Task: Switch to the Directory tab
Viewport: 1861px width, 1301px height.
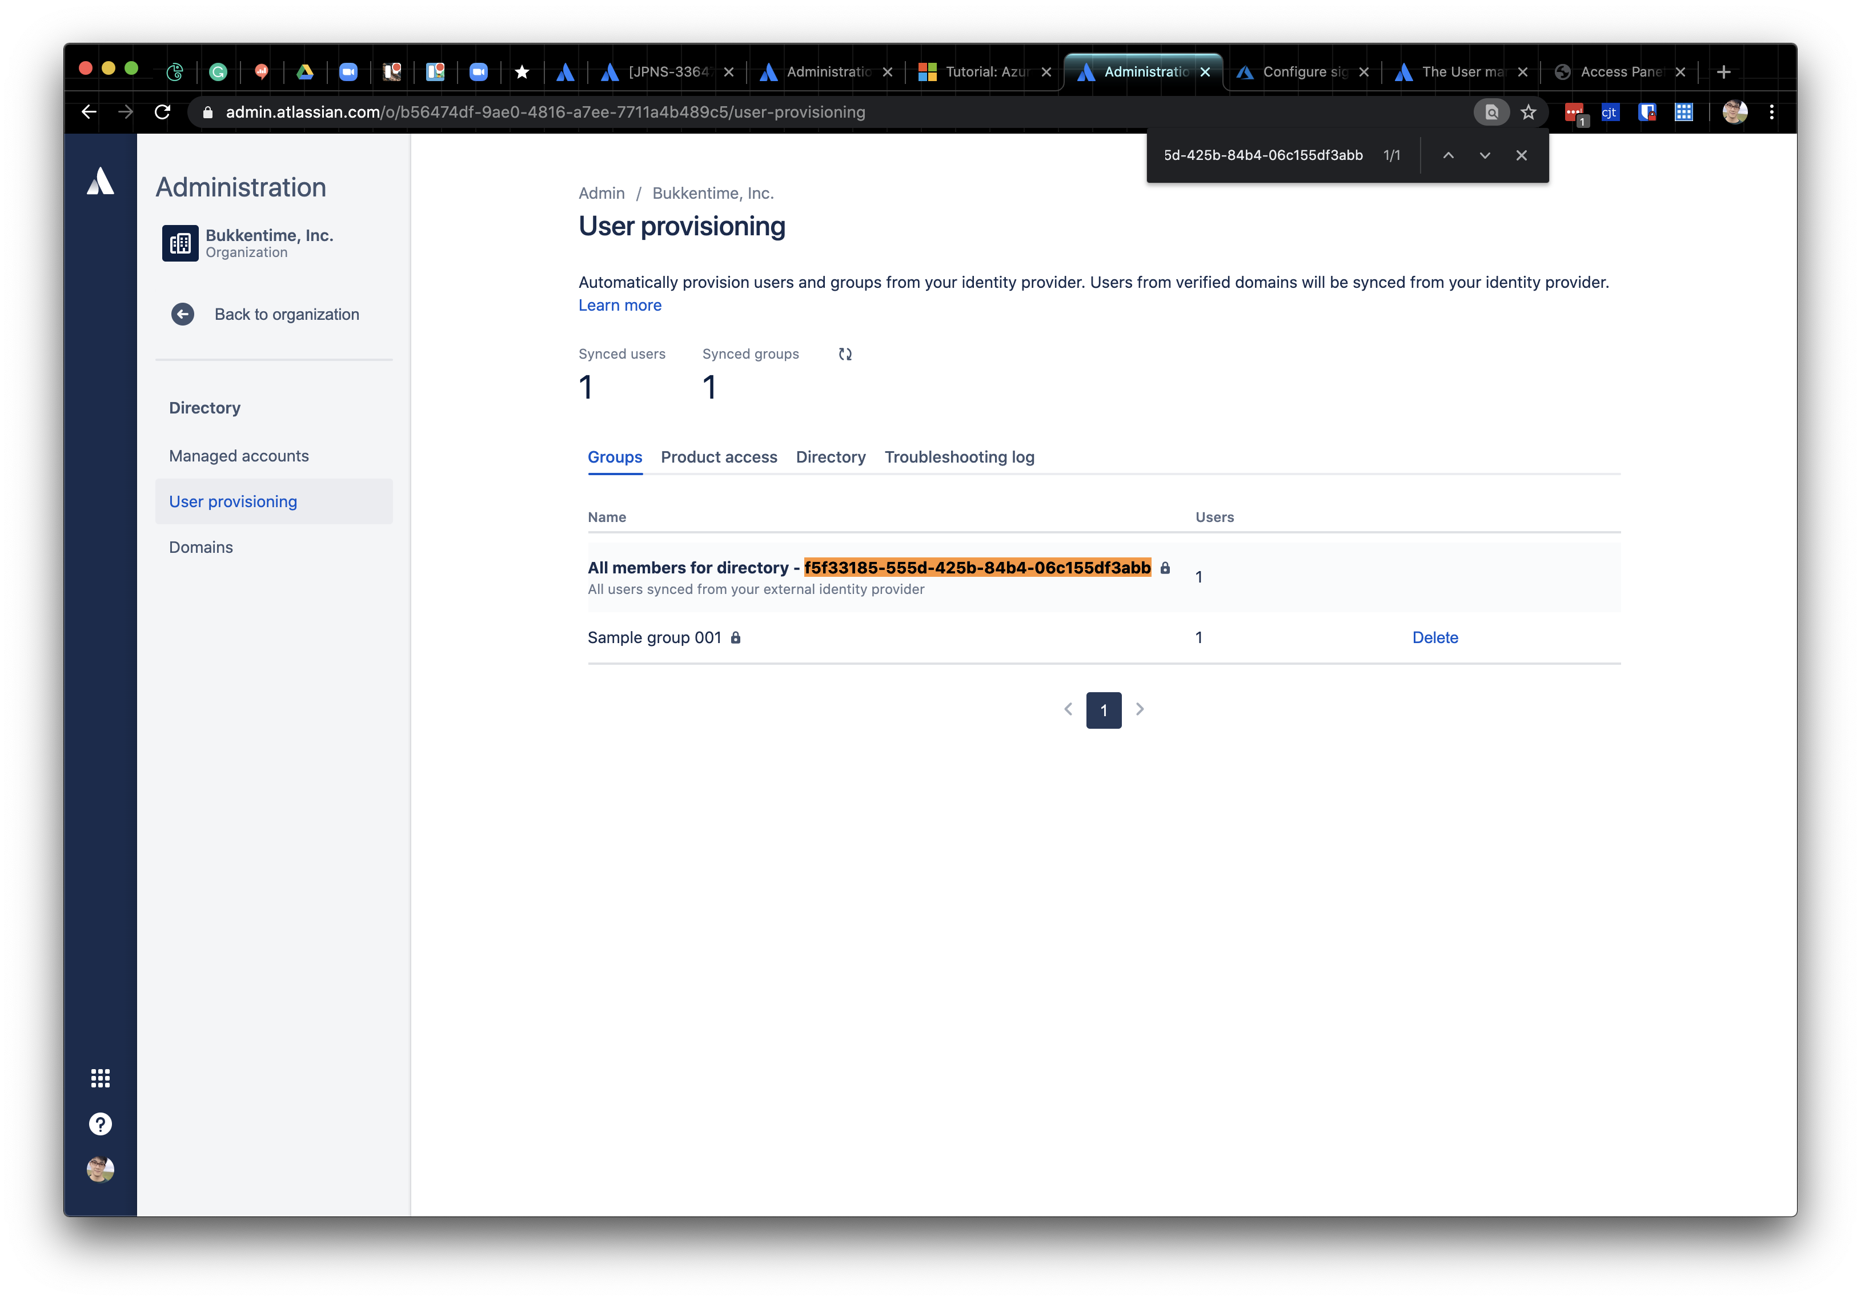Action: pyautogui.click(x=831, y=457)
